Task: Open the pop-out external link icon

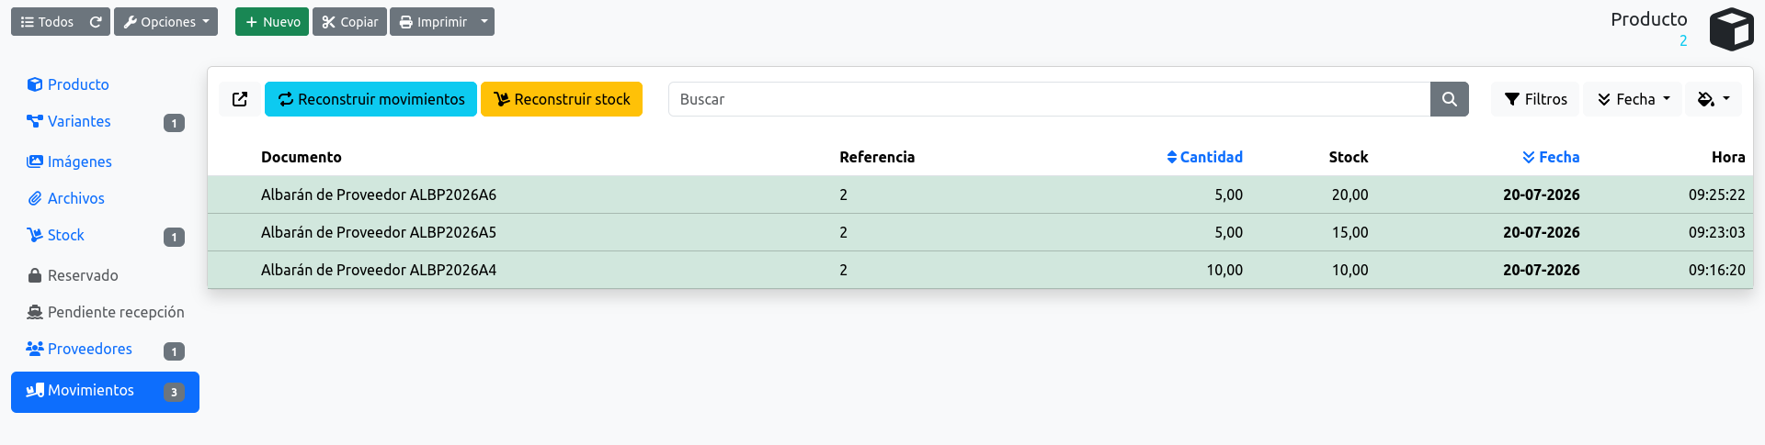Action: coord(240,99)
